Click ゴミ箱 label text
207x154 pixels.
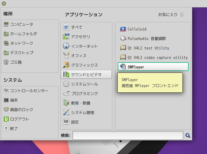[x=16, y=62]
